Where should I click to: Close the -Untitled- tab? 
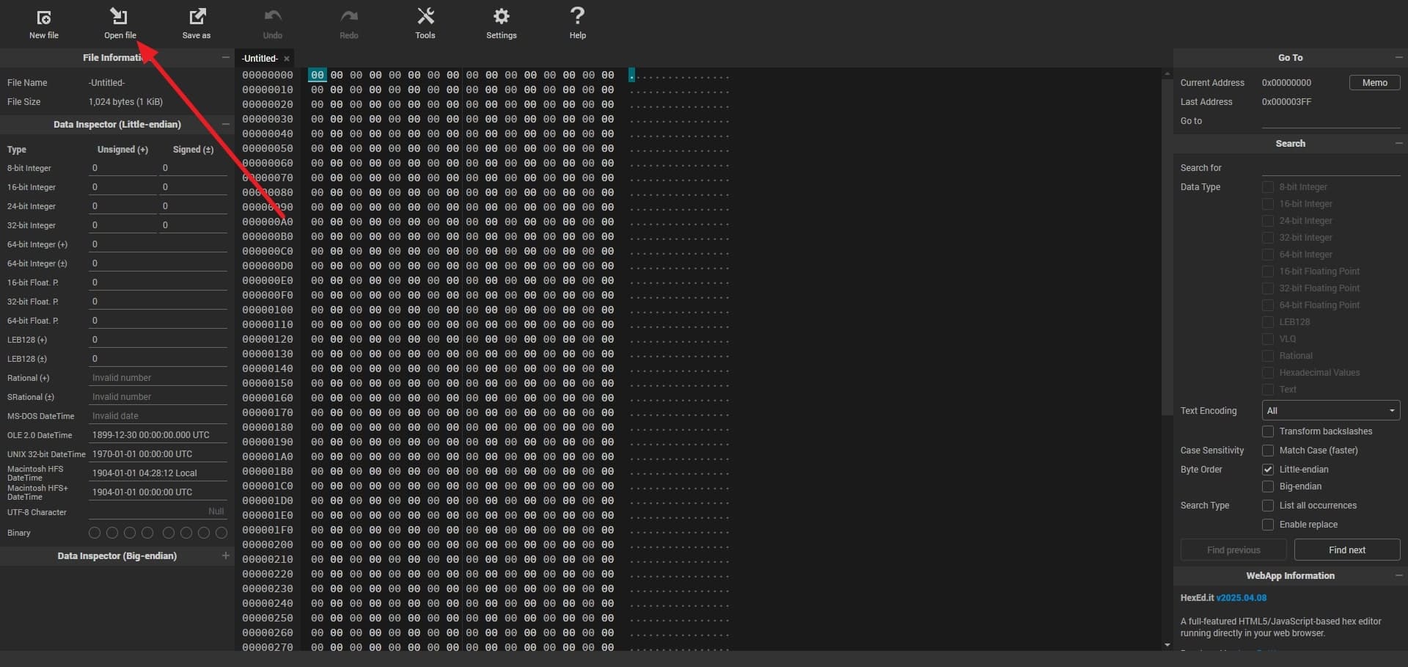pos(287,59)
